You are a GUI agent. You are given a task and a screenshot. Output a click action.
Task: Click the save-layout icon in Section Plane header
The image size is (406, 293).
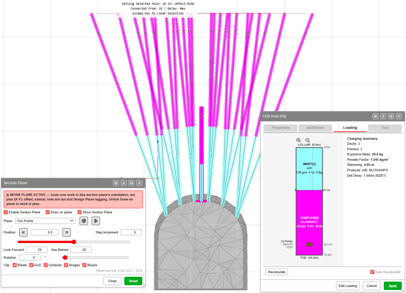coord(131,183)
